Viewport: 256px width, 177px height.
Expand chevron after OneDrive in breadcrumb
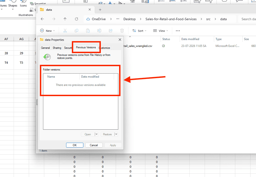(x=111, y=19)
